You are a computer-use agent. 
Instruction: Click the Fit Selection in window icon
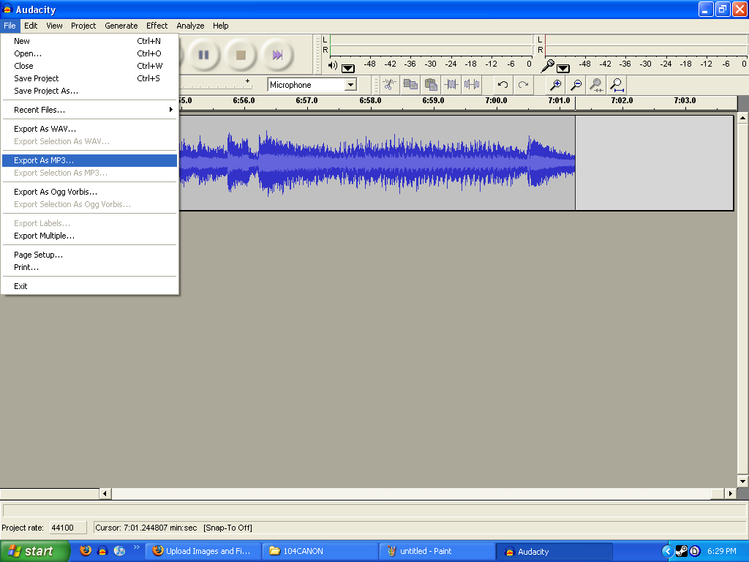[x=596, y=85]
